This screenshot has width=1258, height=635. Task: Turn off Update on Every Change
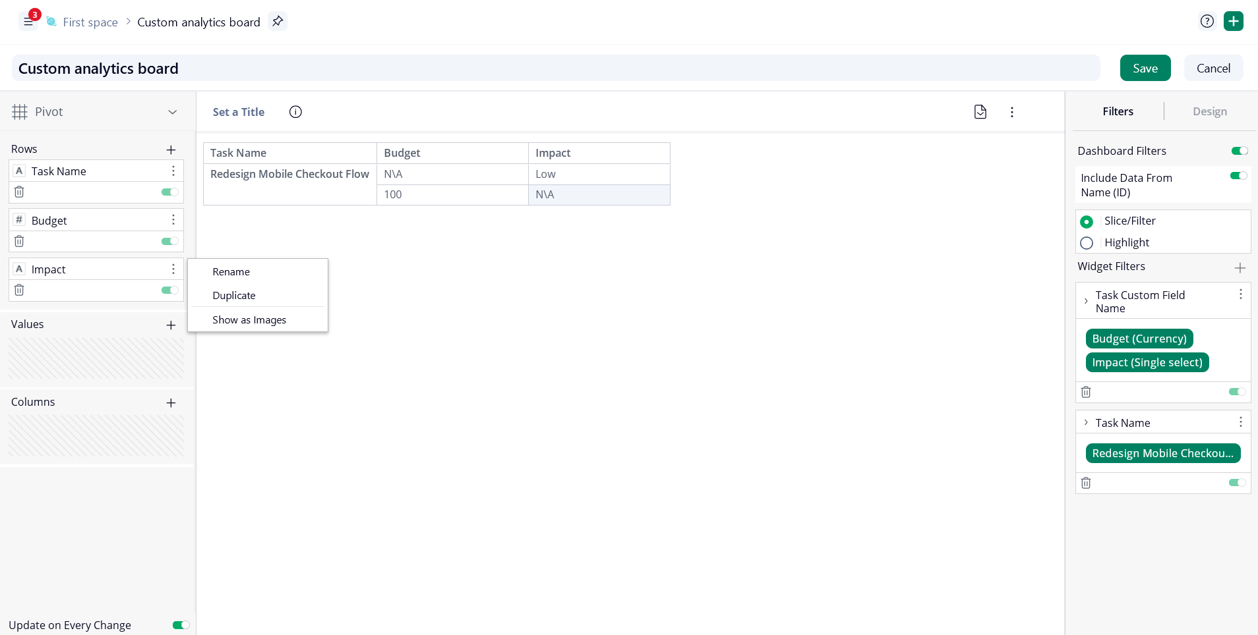pos(181,625)
